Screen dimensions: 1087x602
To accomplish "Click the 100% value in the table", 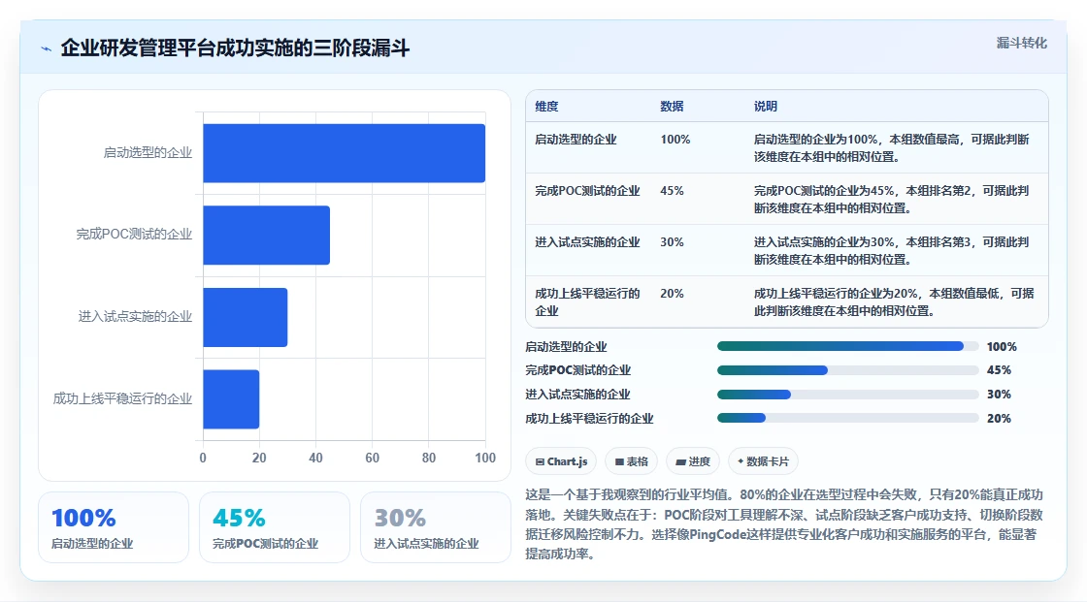I will 675,140.
